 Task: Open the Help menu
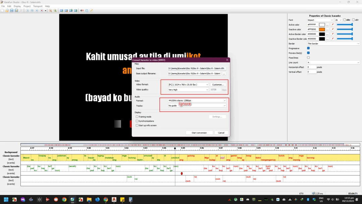point(47,6)
